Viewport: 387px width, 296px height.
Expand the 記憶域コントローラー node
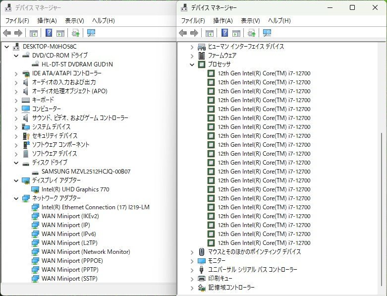(x=192, y=288)
